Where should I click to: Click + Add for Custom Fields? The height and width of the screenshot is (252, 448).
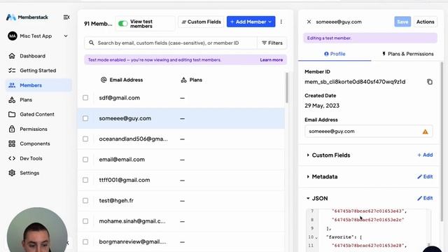click(425, 155)
